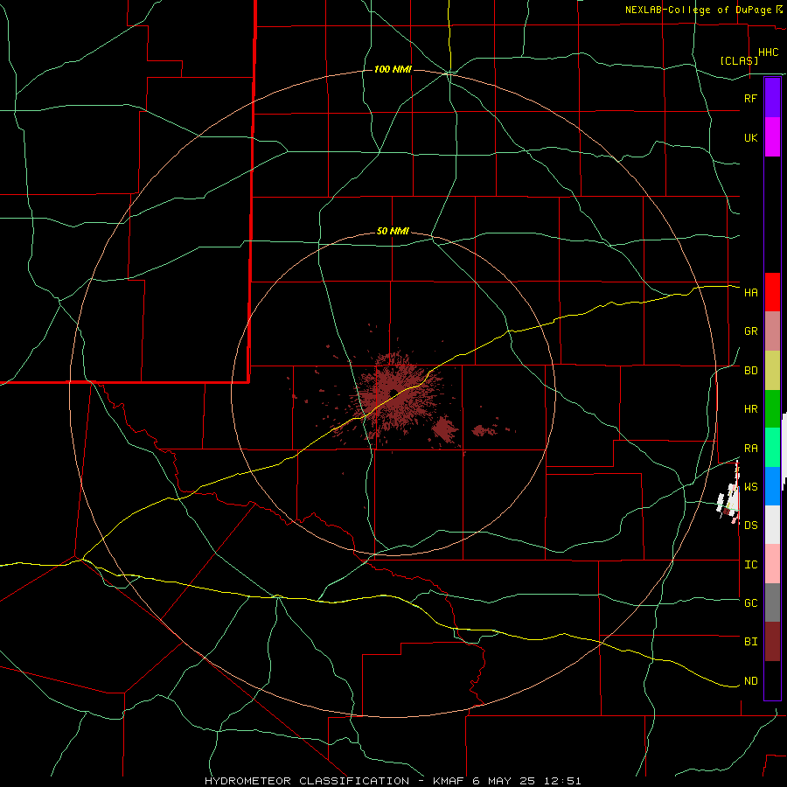787x787 pixels.
Task: Select the GR graupel color swatch
Action: point(772,331)
